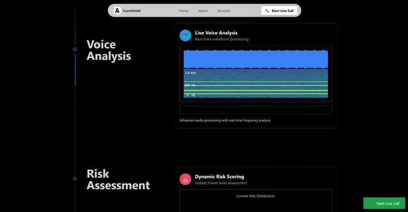
Task: Click the blue microphone icon
Action: pos(185,35)
